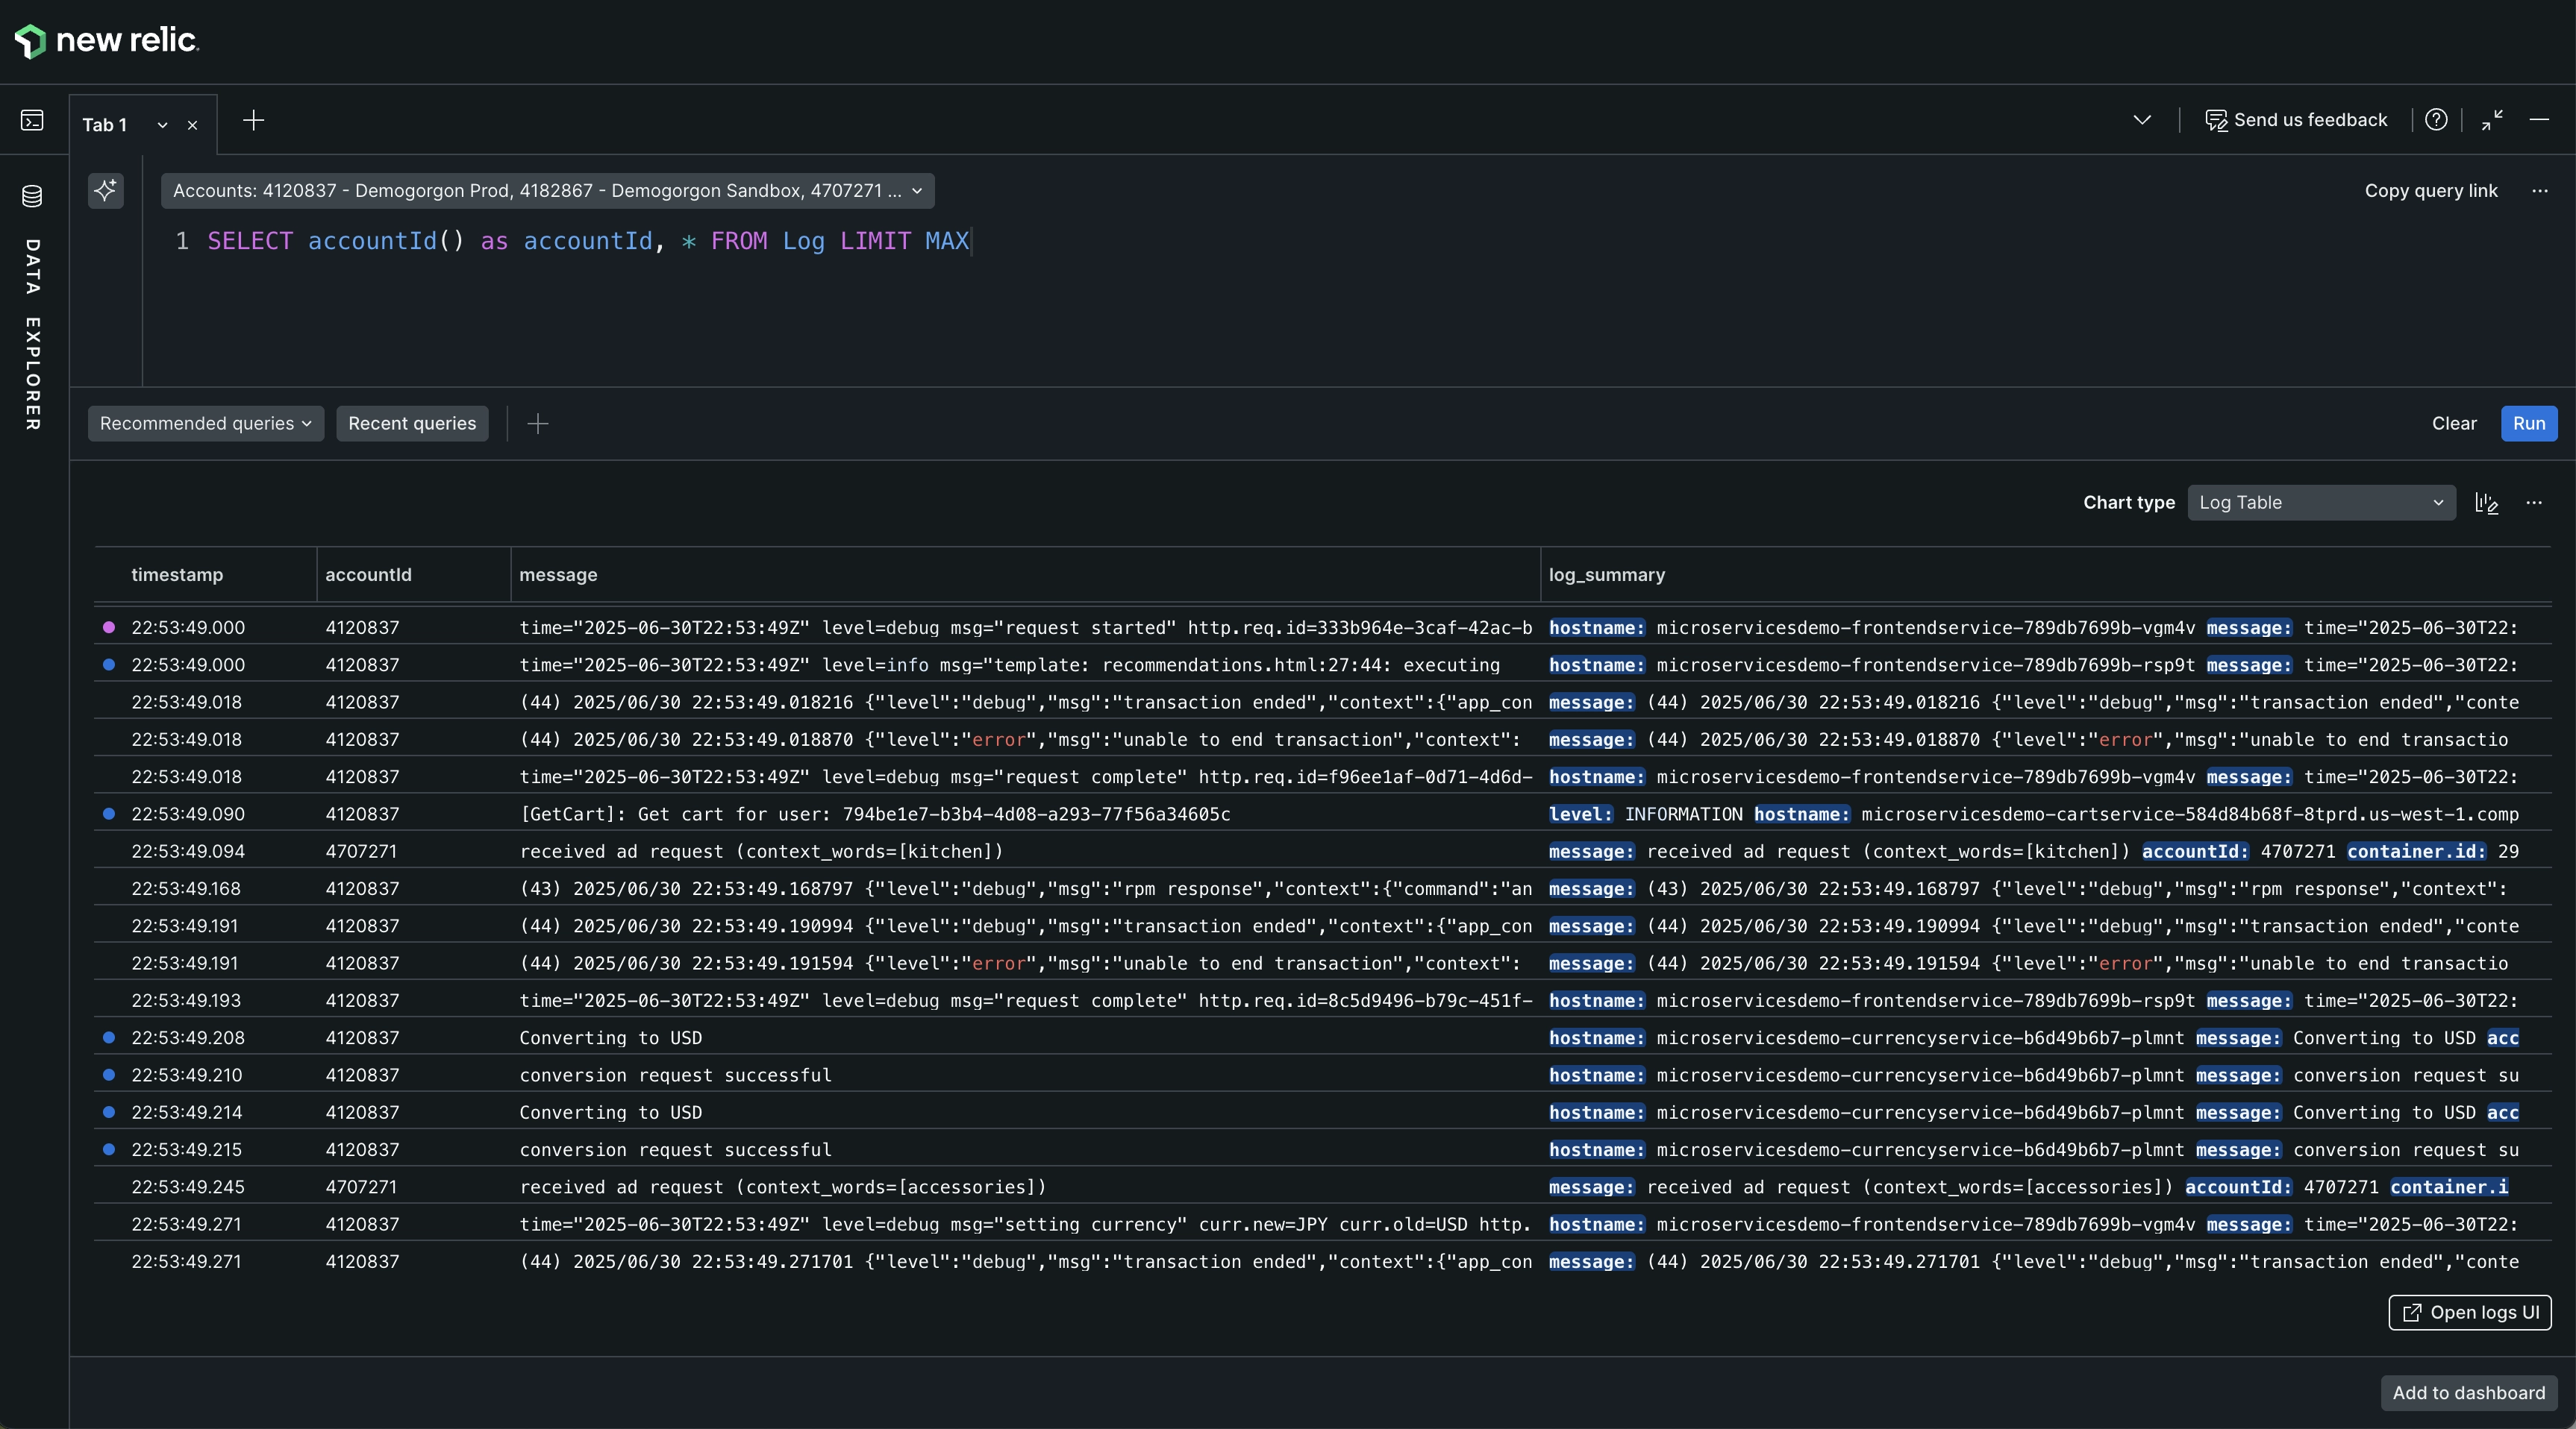The image size is (2576, 1429).
Task: Click the chart edit icon beside Log Table
Action: coord(2487,503)
